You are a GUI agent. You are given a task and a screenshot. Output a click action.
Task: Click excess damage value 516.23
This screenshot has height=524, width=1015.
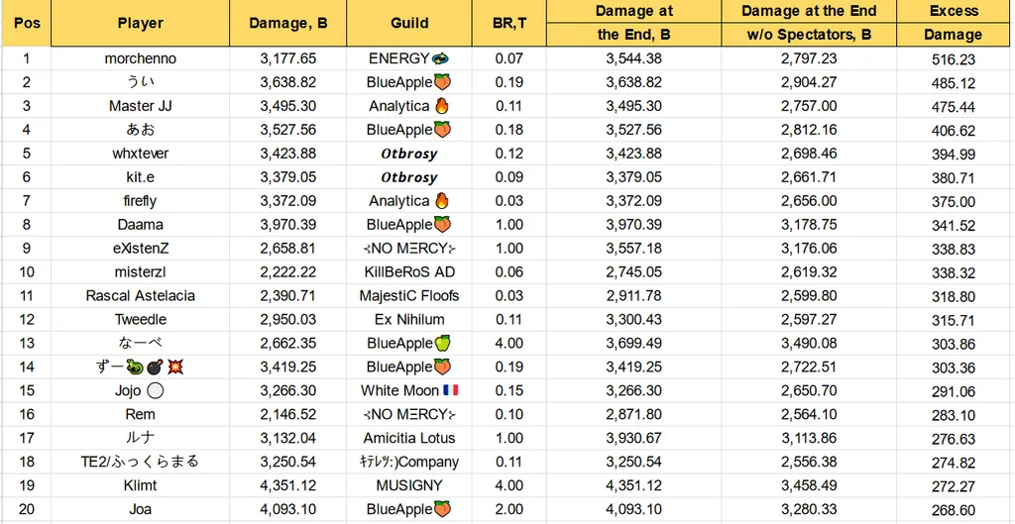pyautogui.click(x=953, y=59)
